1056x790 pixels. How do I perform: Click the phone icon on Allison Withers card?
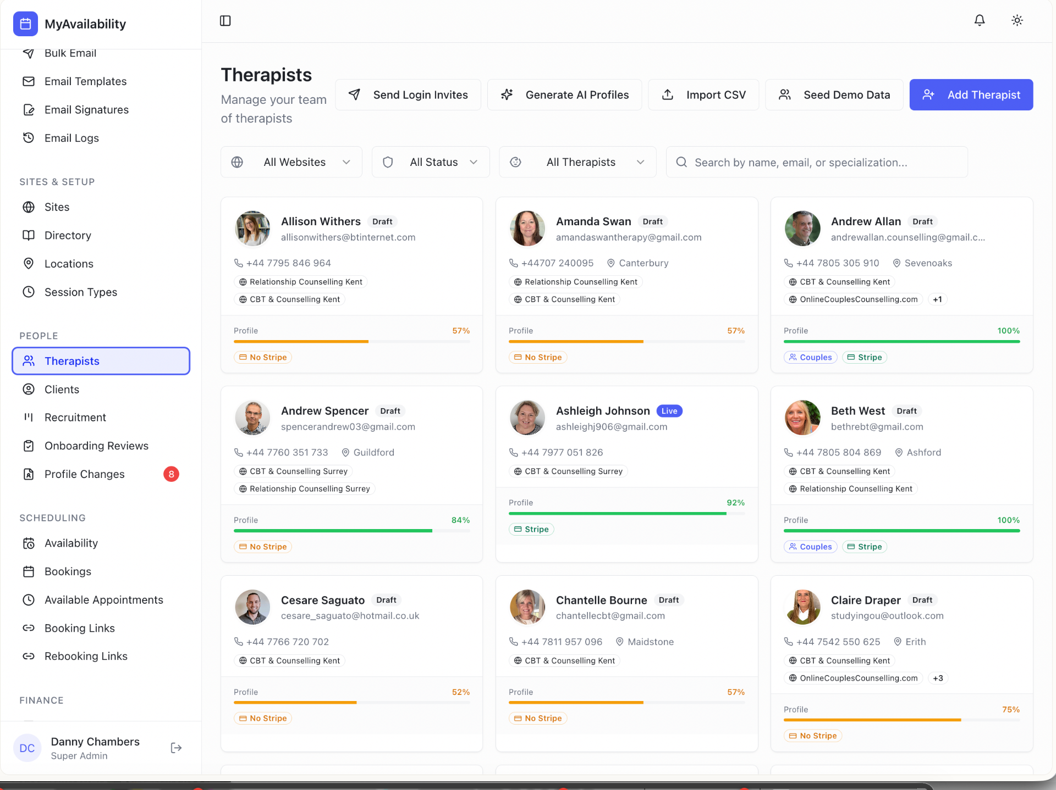(239, 263)
